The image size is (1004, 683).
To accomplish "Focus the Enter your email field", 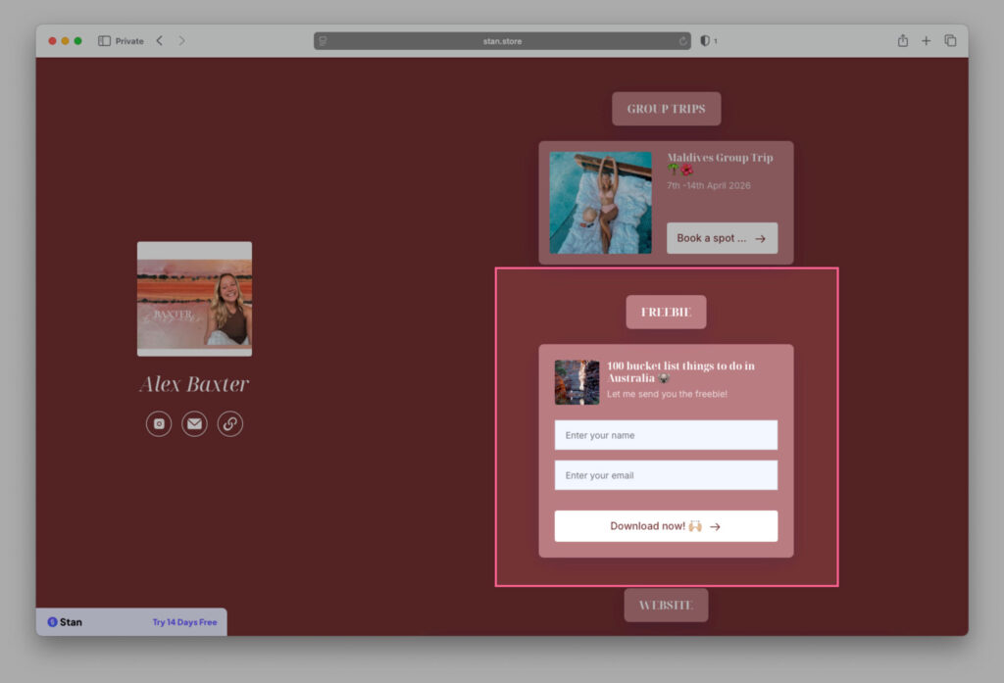I will (x=666, y=475).
